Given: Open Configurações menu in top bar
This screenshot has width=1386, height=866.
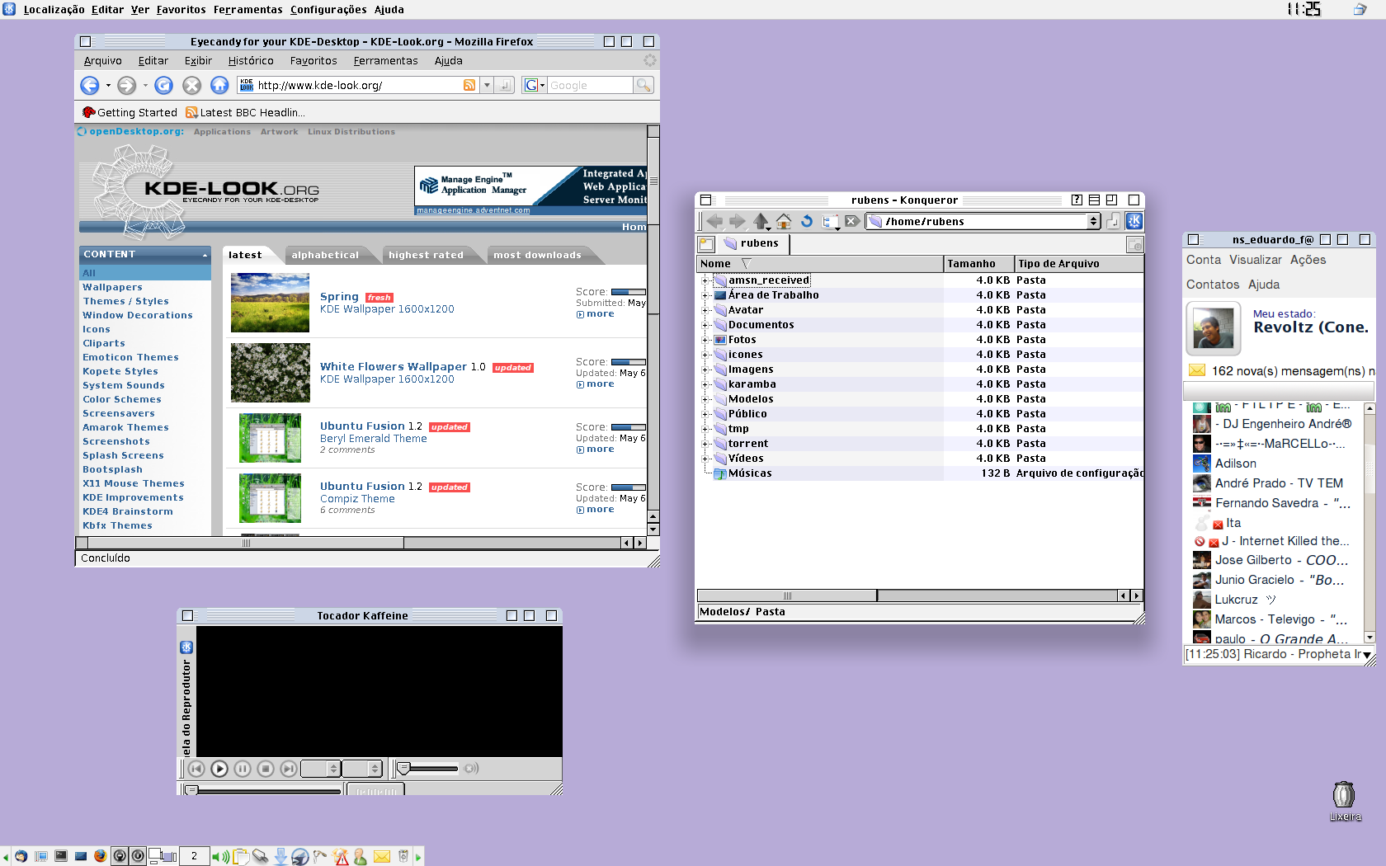Looking at the screenshot, I should pos(328,10).
